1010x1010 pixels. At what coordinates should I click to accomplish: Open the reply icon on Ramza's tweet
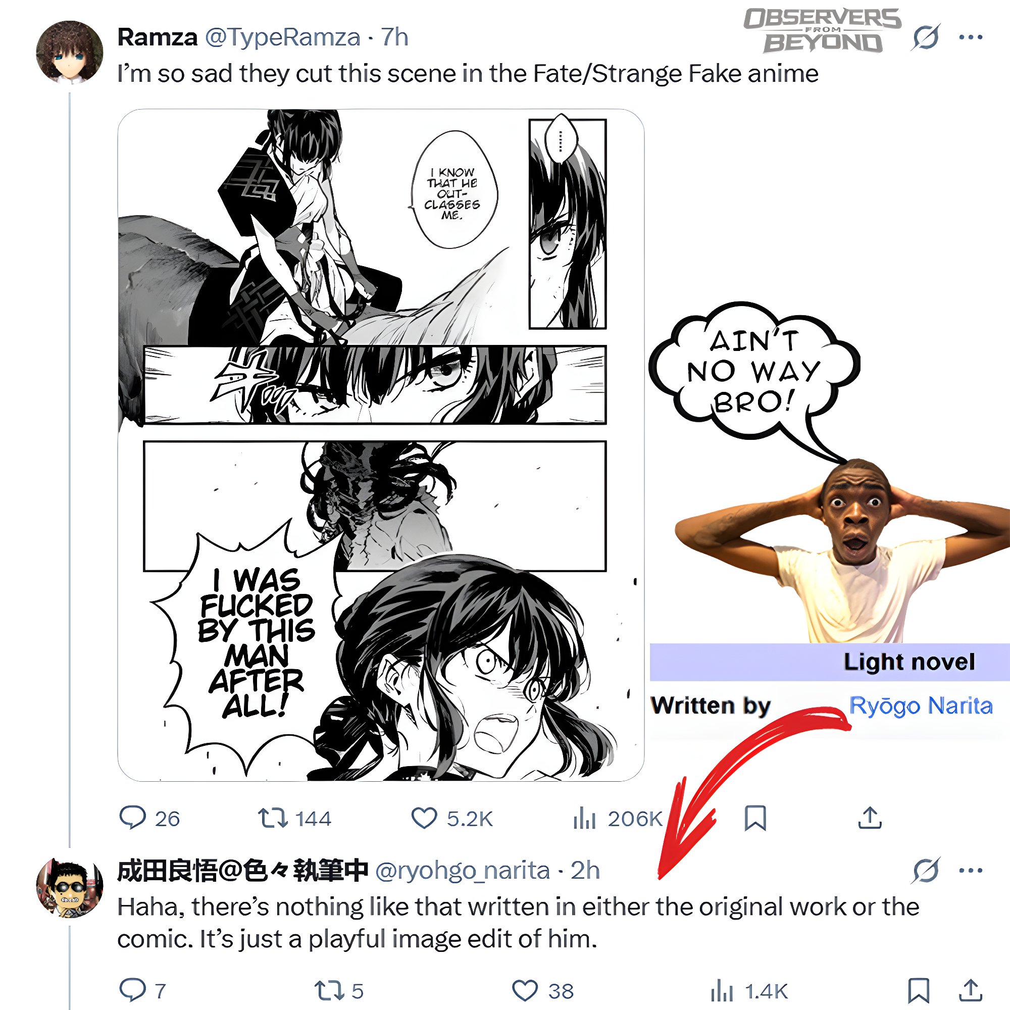click(x=133, y=818)
